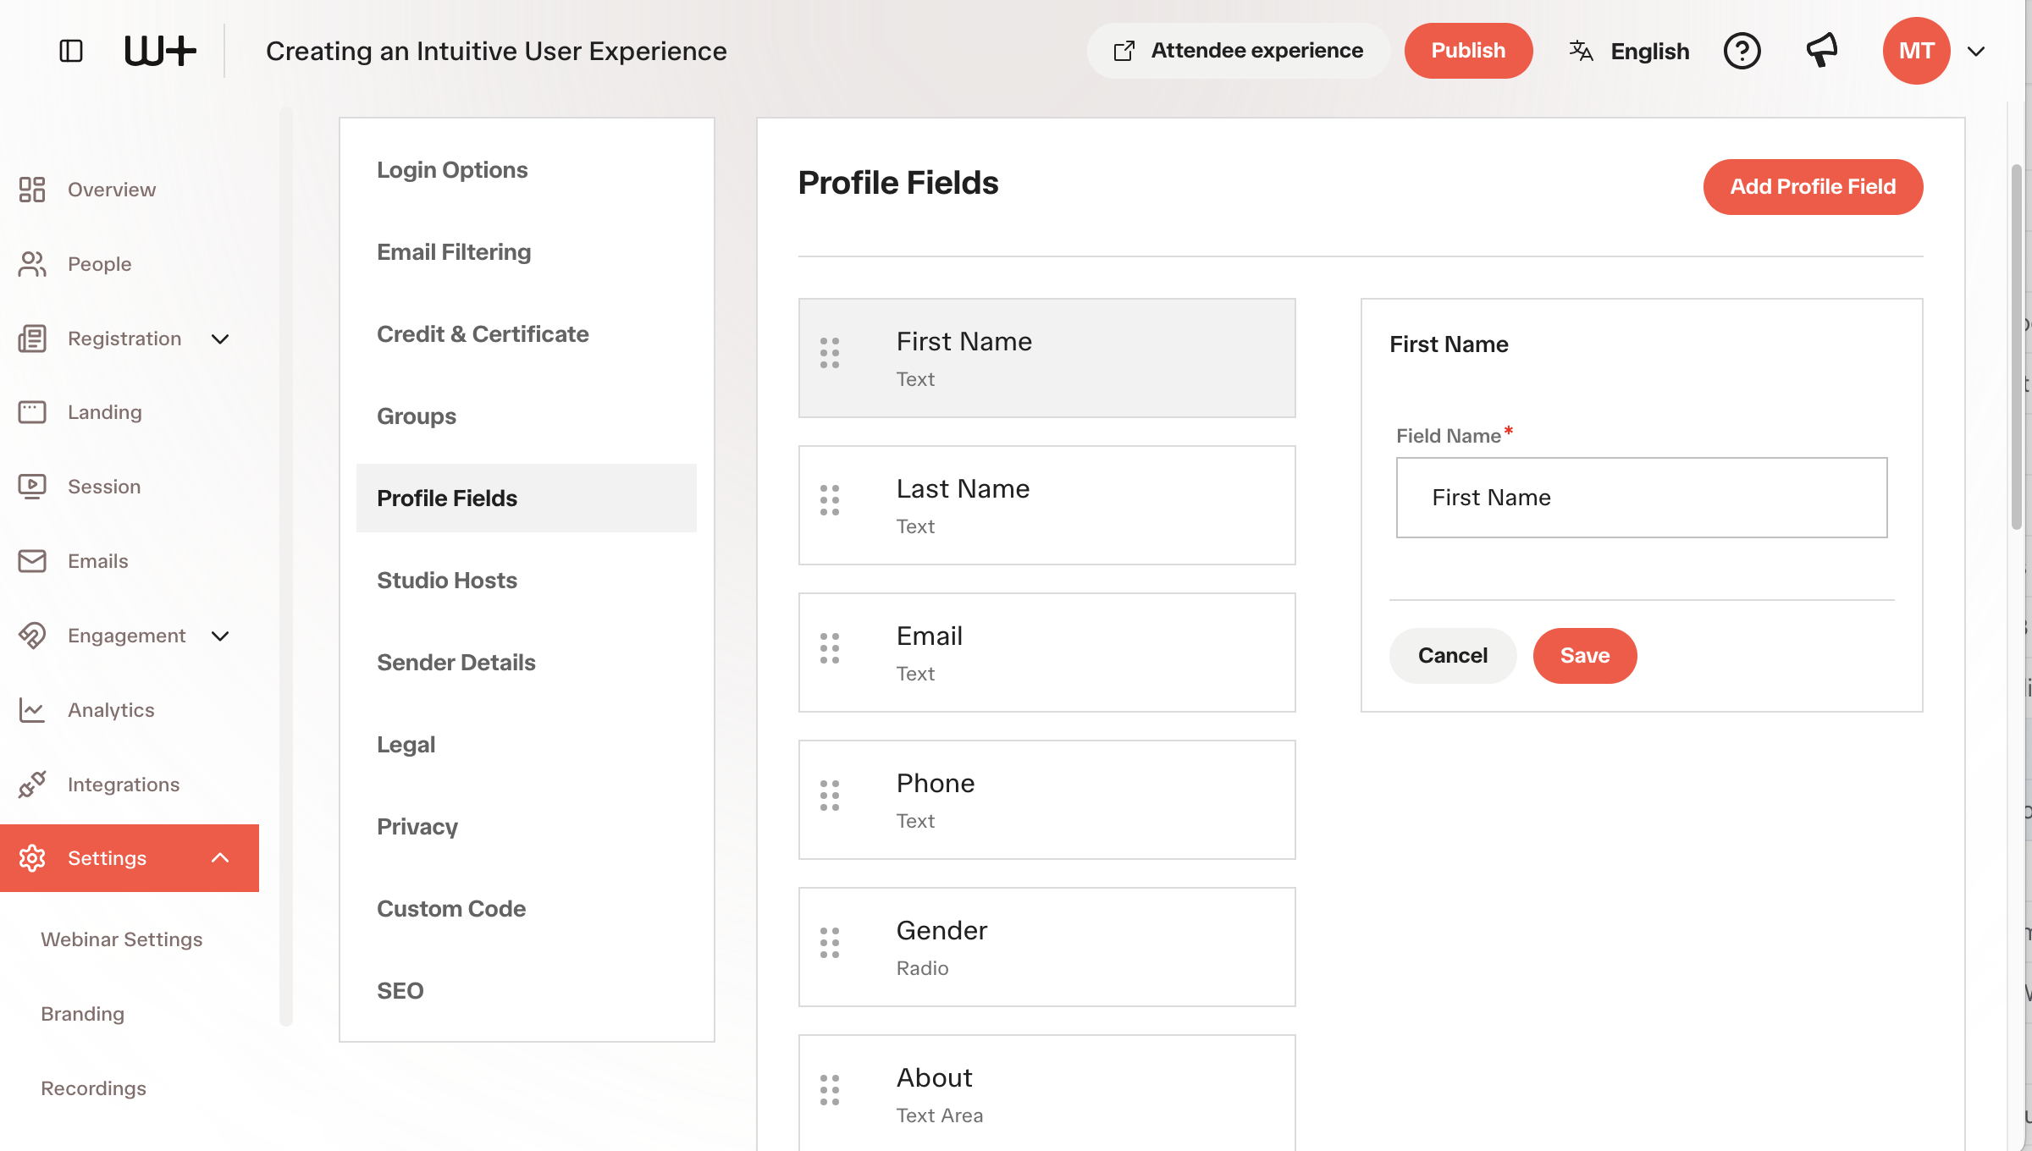
Task: Select the Email profile field card
Action: coord(1046,653)
